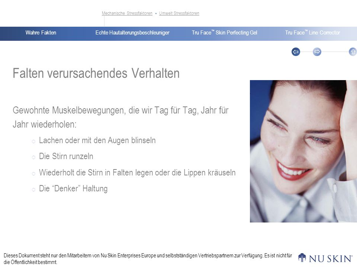Select the bullet Die Denker Haltung
The width and height of the screenshot is (357, 267).
73,188
